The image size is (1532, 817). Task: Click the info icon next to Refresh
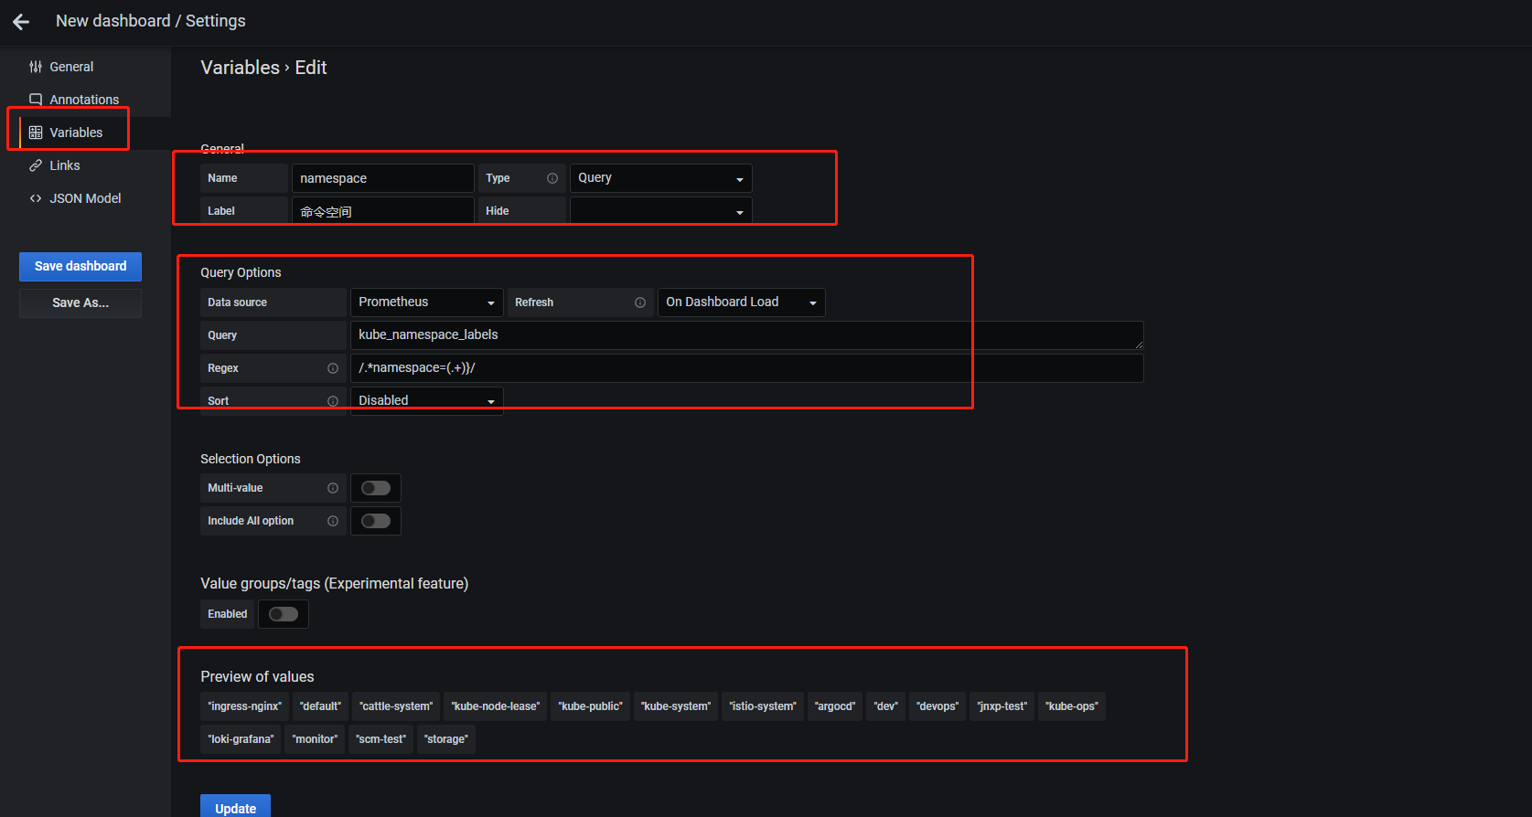pyautogui.click(x=640, y=302)
